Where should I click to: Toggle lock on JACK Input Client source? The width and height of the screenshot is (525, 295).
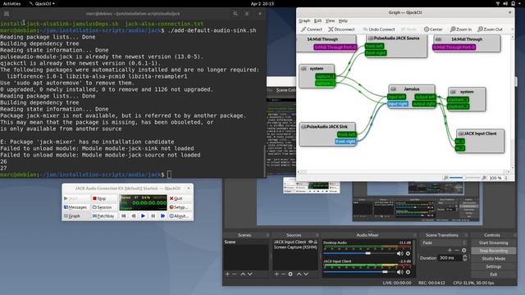click(315, 242)
